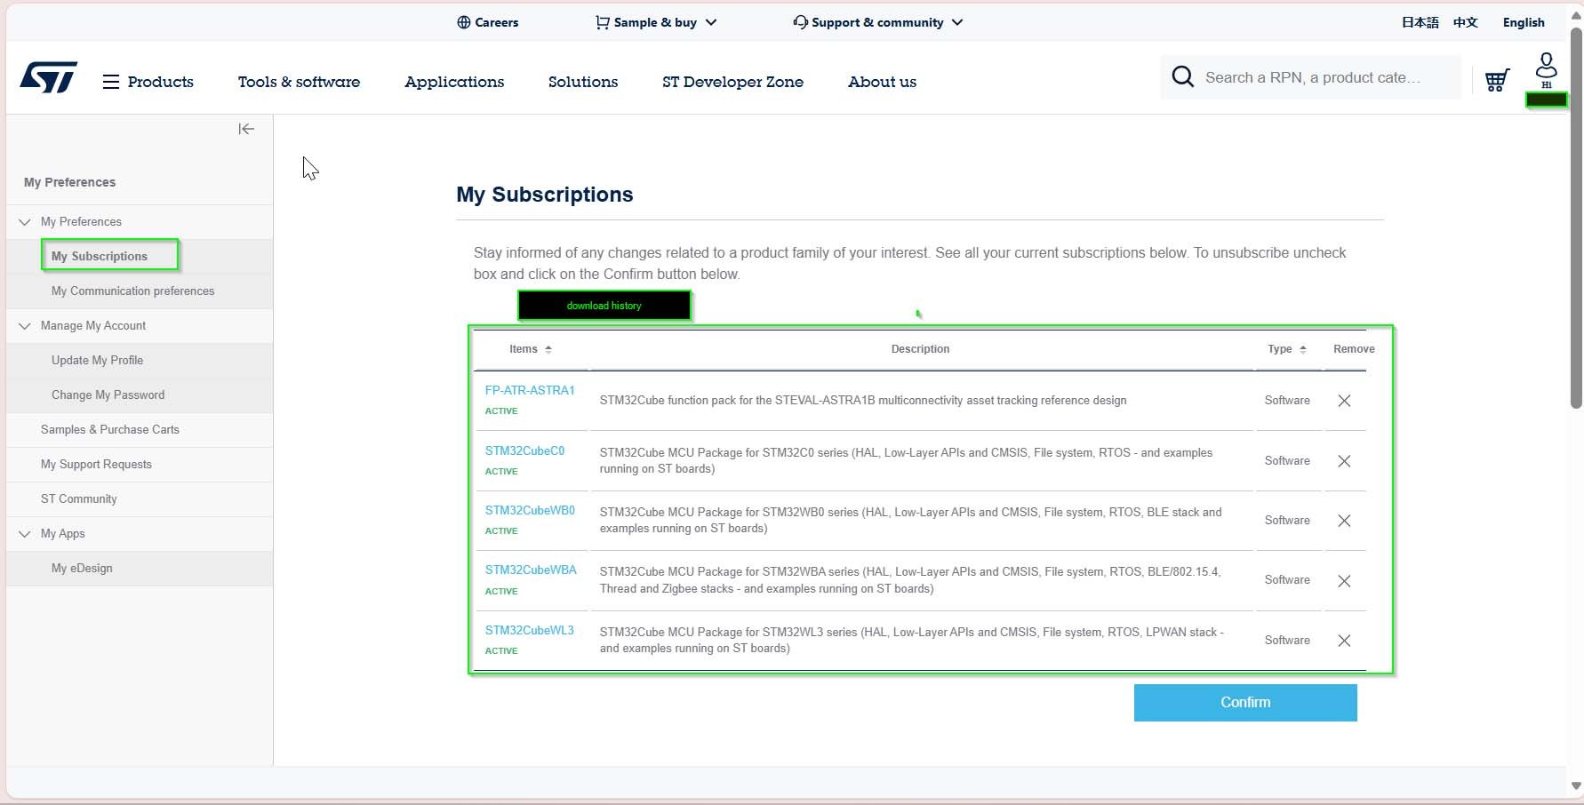Click the My Subscriptions page heading
Viewport: 1584px width, 805px height.
click(x=545, y=195)
